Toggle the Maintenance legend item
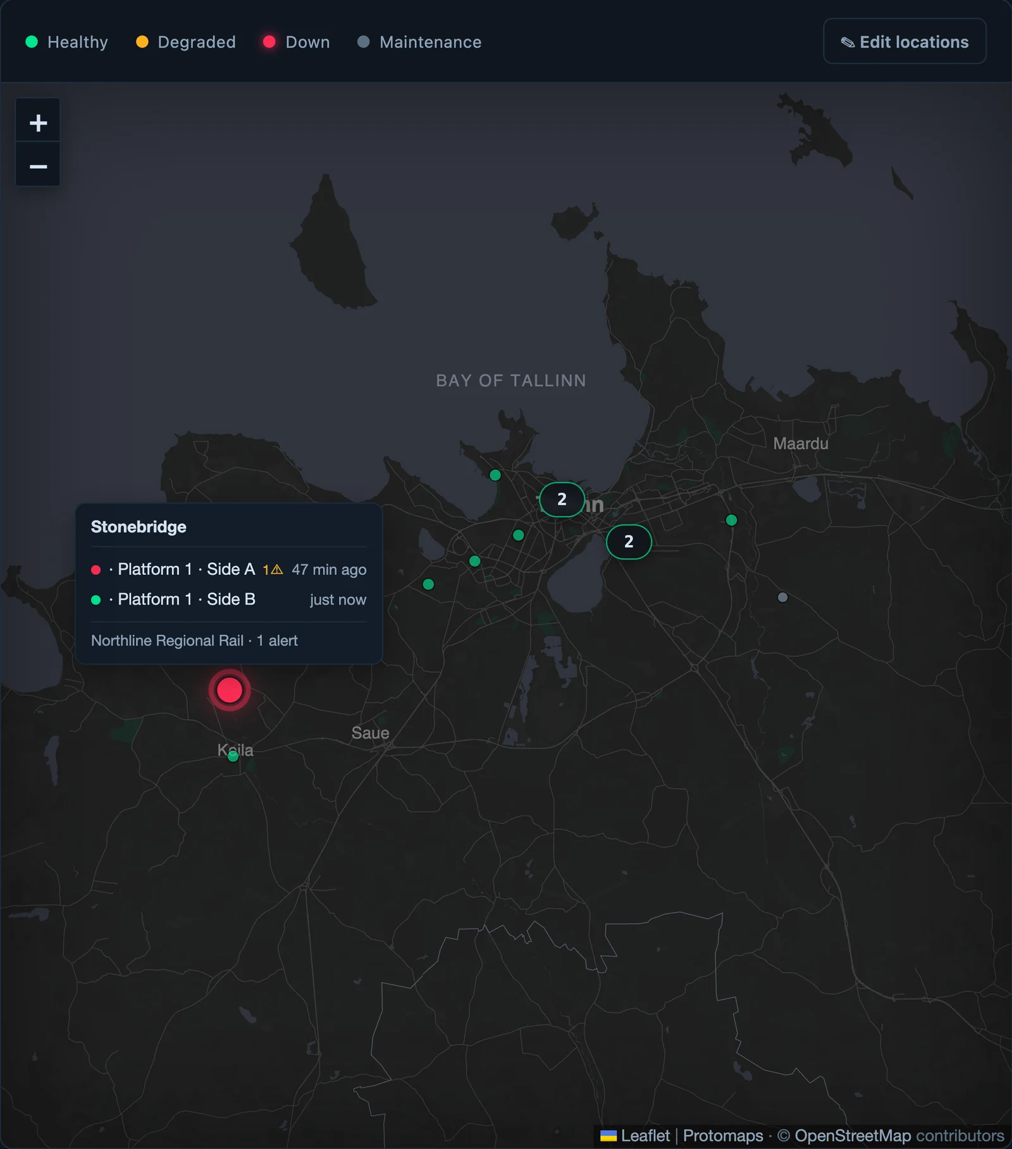The image size is (1012, 1149). [x=419, y=42]
